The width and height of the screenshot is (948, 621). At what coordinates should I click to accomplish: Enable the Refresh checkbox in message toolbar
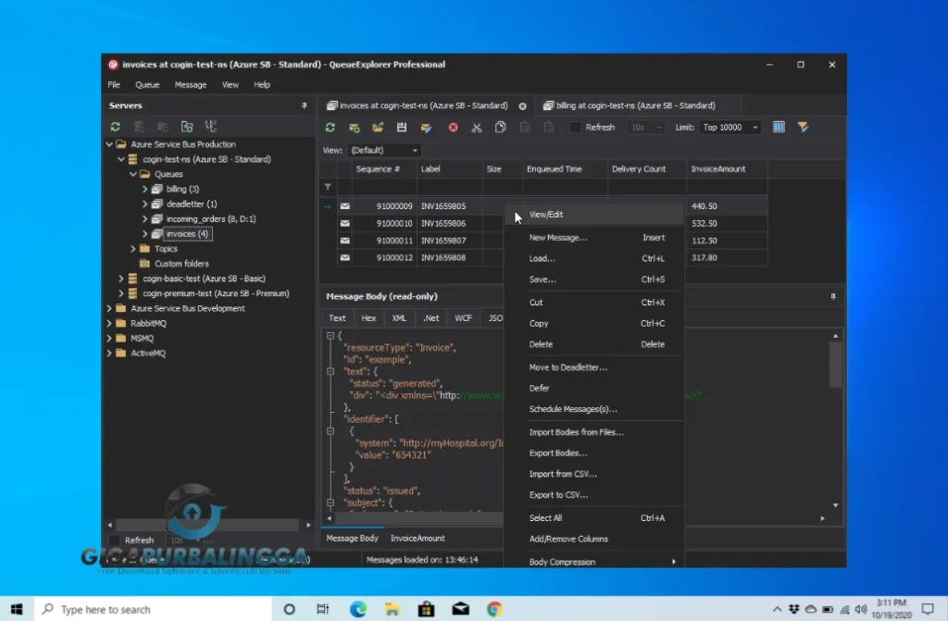coord(576,128)
